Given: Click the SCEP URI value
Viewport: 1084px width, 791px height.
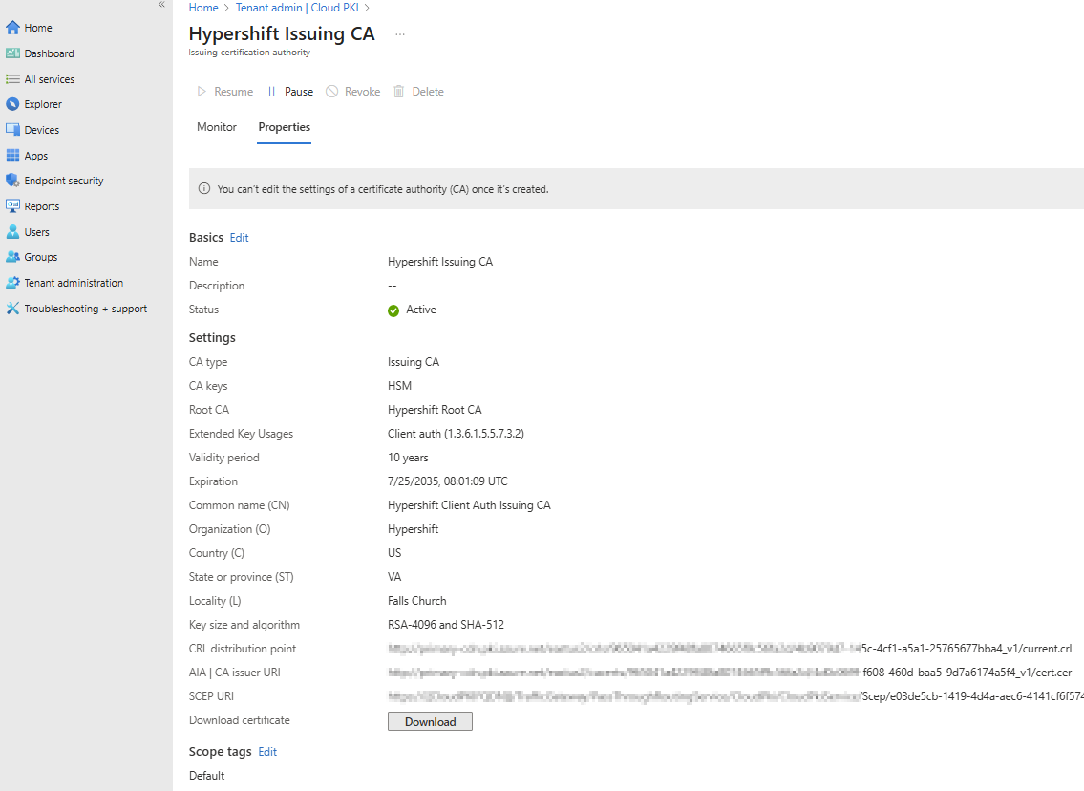Looking at the screenshot, I should [x=735, y=696].
